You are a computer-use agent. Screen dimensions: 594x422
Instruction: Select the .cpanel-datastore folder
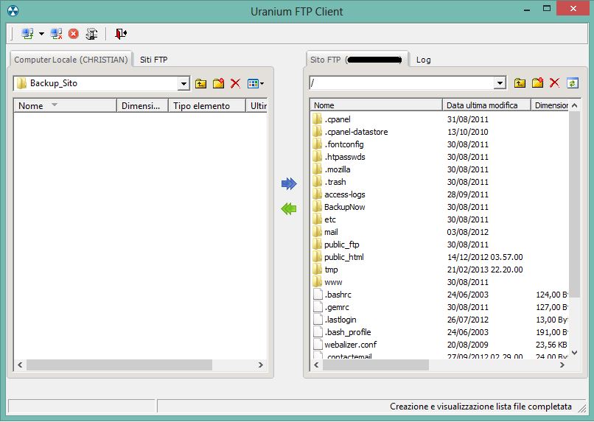pyautogui.click(x=356, y=132)
